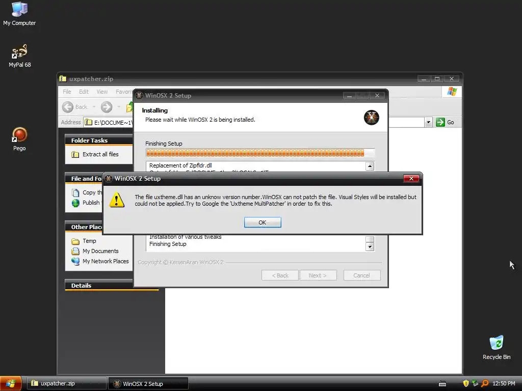Open the Edit menu in uxpatcher.zip window
The height and width of the screenshot is (391, 522).
click(84, 92)
